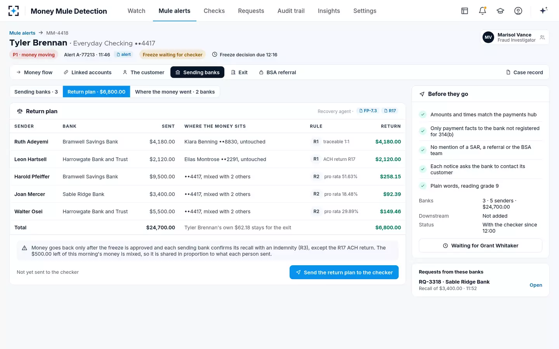Click the Money Mule Detection logo icon
This screenshot has height=349, width=559.
pos(14,11)
